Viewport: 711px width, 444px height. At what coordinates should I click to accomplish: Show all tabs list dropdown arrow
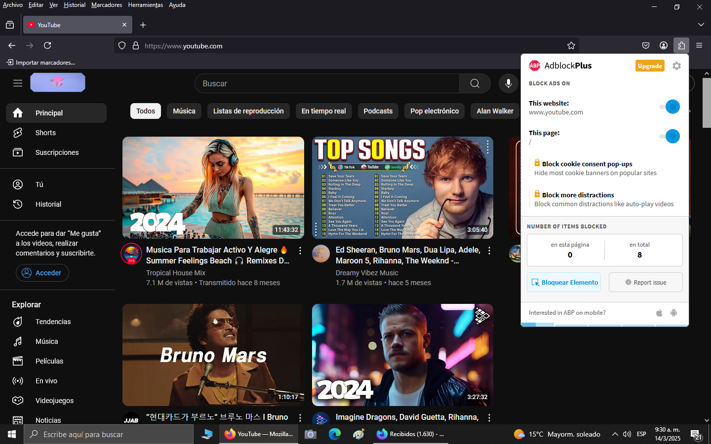pos(701,25)
